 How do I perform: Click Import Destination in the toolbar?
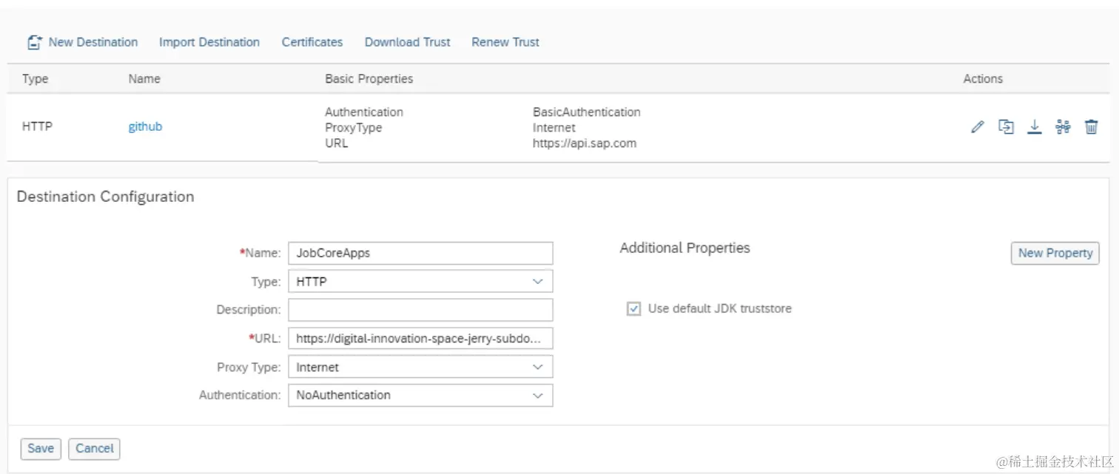coord(209,42)
